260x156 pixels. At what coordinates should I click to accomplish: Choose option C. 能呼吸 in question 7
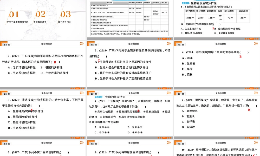[188, 122]
